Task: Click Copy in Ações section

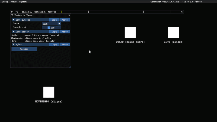Action: 54,44
